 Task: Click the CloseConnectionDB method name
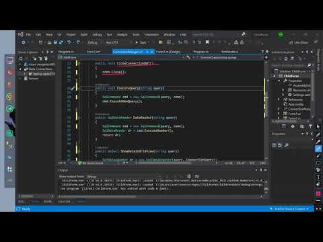click(x=133, y=63)
